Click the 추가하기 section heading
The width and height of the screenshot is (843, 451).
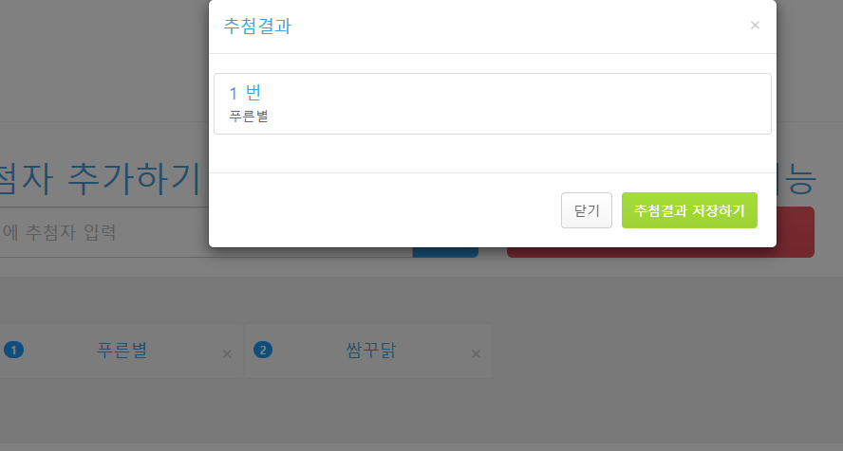[135, 178]
